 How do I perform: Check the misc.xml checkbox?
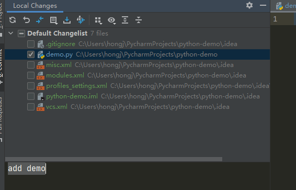31,65
